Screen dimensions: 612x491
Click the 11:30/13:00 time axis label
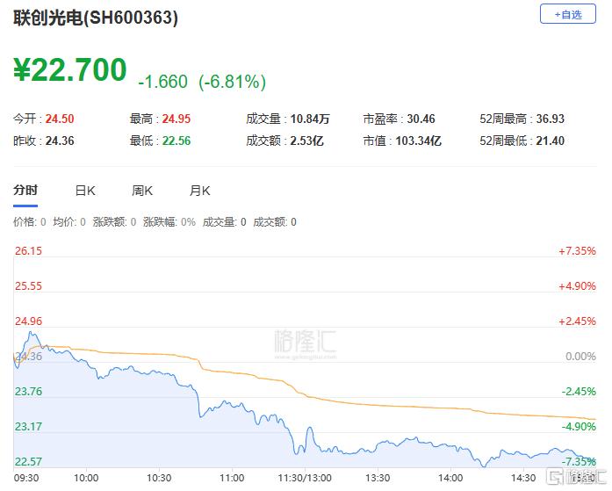point(305,478)
